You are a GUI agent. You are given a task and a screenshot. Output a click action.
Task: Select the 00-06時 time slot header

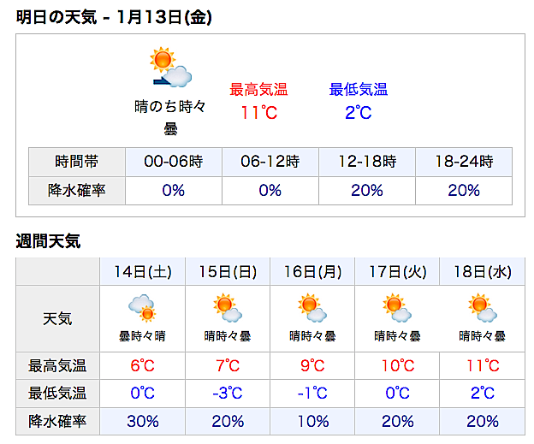point(174,162)
